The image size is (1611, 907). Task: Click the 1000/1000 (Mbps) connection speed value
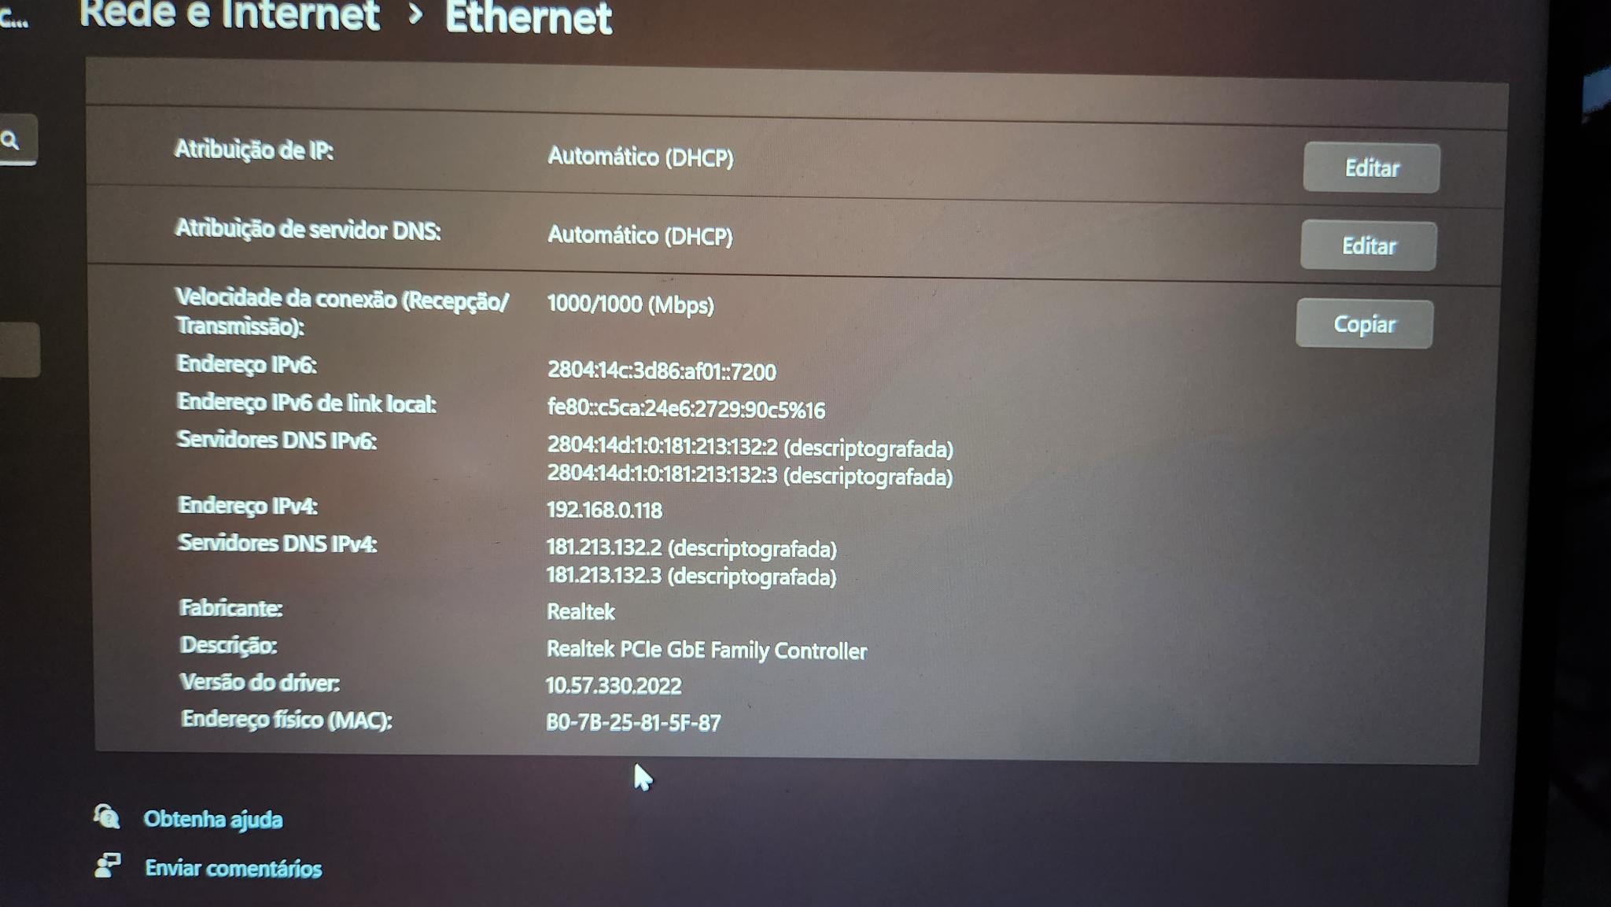pyautogui.click(x=630, y=304)
